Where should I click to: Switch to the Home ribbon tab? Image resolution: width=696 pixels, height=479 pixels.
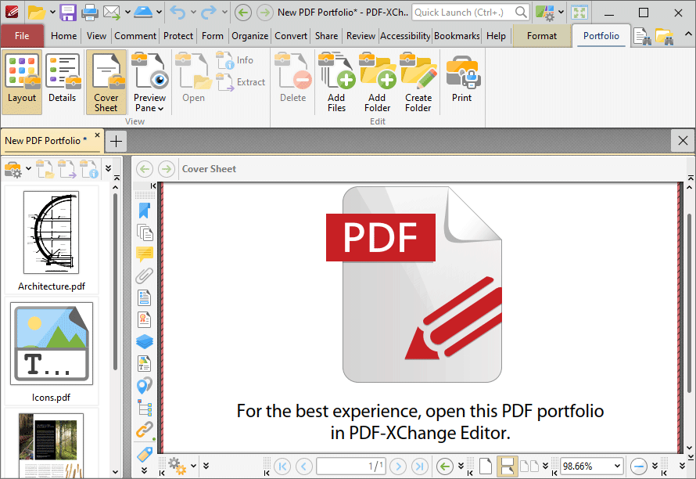point(63,36)
